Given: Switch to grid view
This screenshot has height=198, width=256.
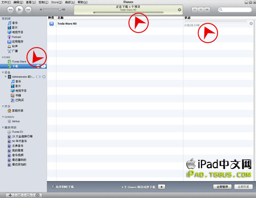Looking at the screenshot, I should coord(201,10).
